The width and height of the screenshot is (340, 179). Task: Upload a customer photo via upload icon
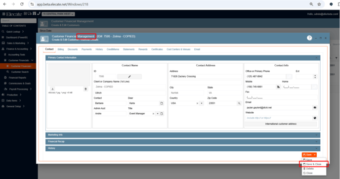click(52, 89)
